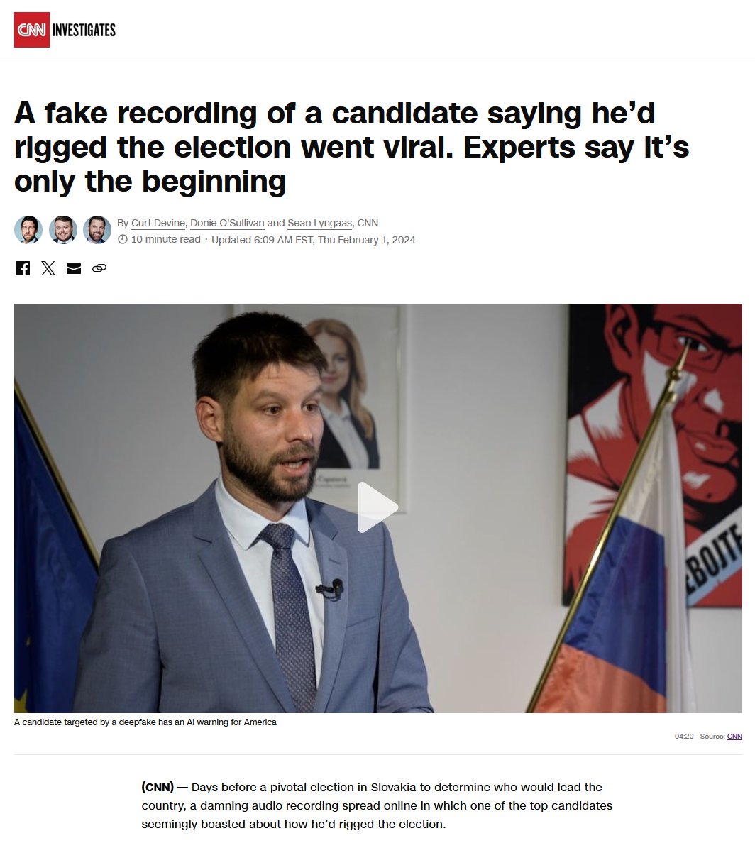Screen dimensions: 755x843
Task: Open Donie O'Sullivan author profile
Action: [227, 223]
